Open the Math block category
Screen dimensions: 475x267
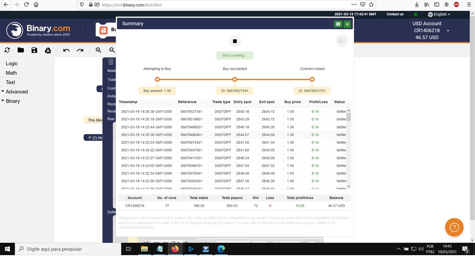(11, 73)
